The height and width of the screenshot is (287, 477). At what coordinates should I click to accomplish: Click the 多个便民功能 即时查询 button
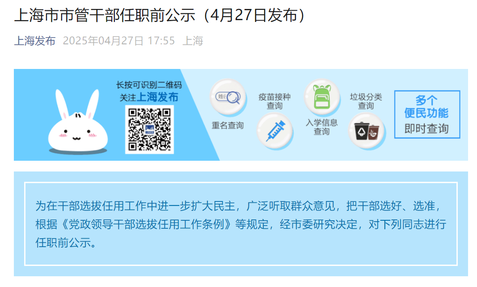pos(427,114)
